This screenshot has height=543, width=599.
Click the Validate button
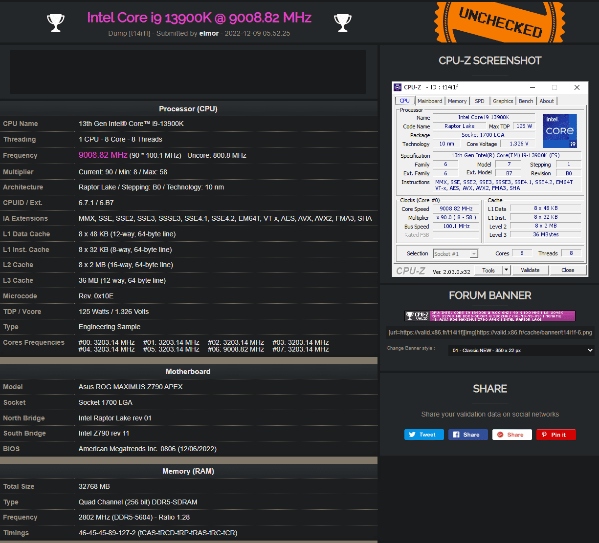click(530, 270)
